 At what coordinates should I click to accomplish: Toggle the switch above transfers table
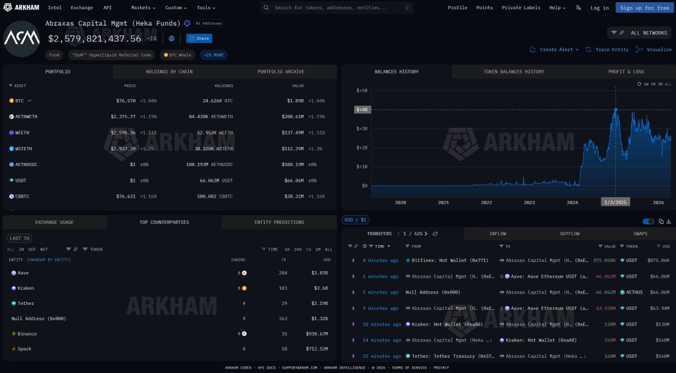coord(648,222)
